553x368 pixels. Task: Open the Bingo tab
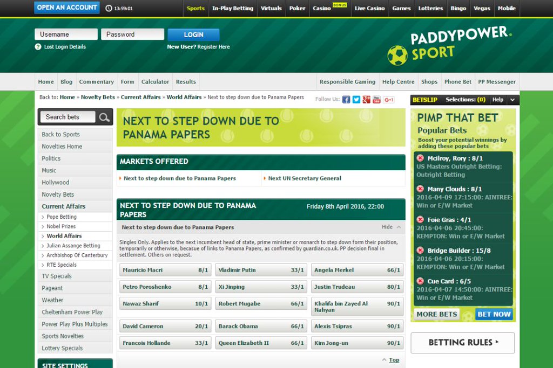(x=458, y=8)
